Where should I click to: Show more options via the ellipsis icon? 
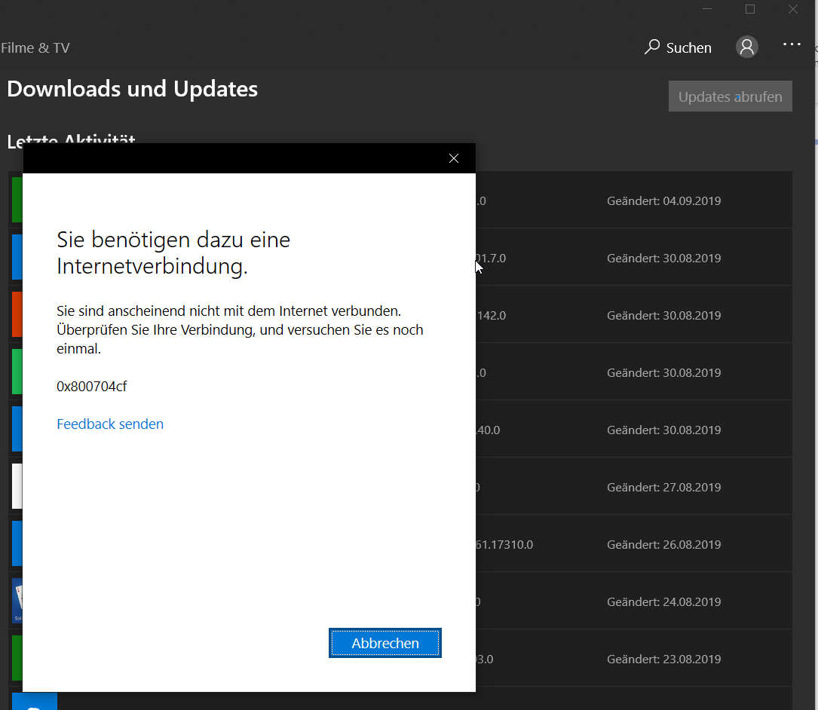click(x=792, y=45)
